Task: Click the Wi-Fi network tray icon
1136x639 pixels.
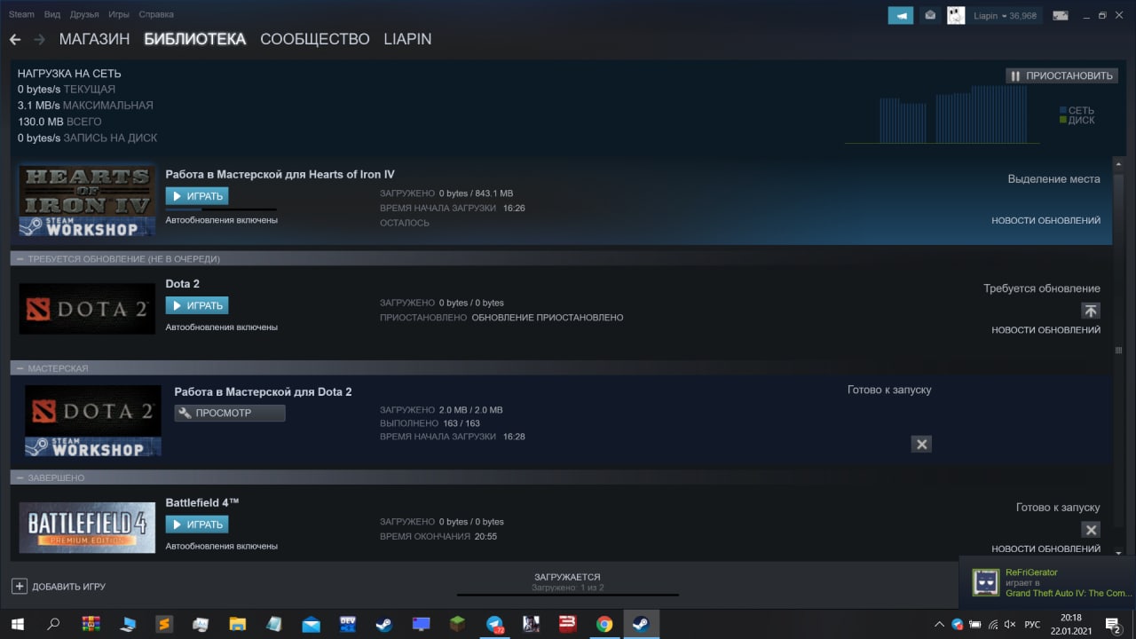Action: pyautogui.click(x=993, y=624)
